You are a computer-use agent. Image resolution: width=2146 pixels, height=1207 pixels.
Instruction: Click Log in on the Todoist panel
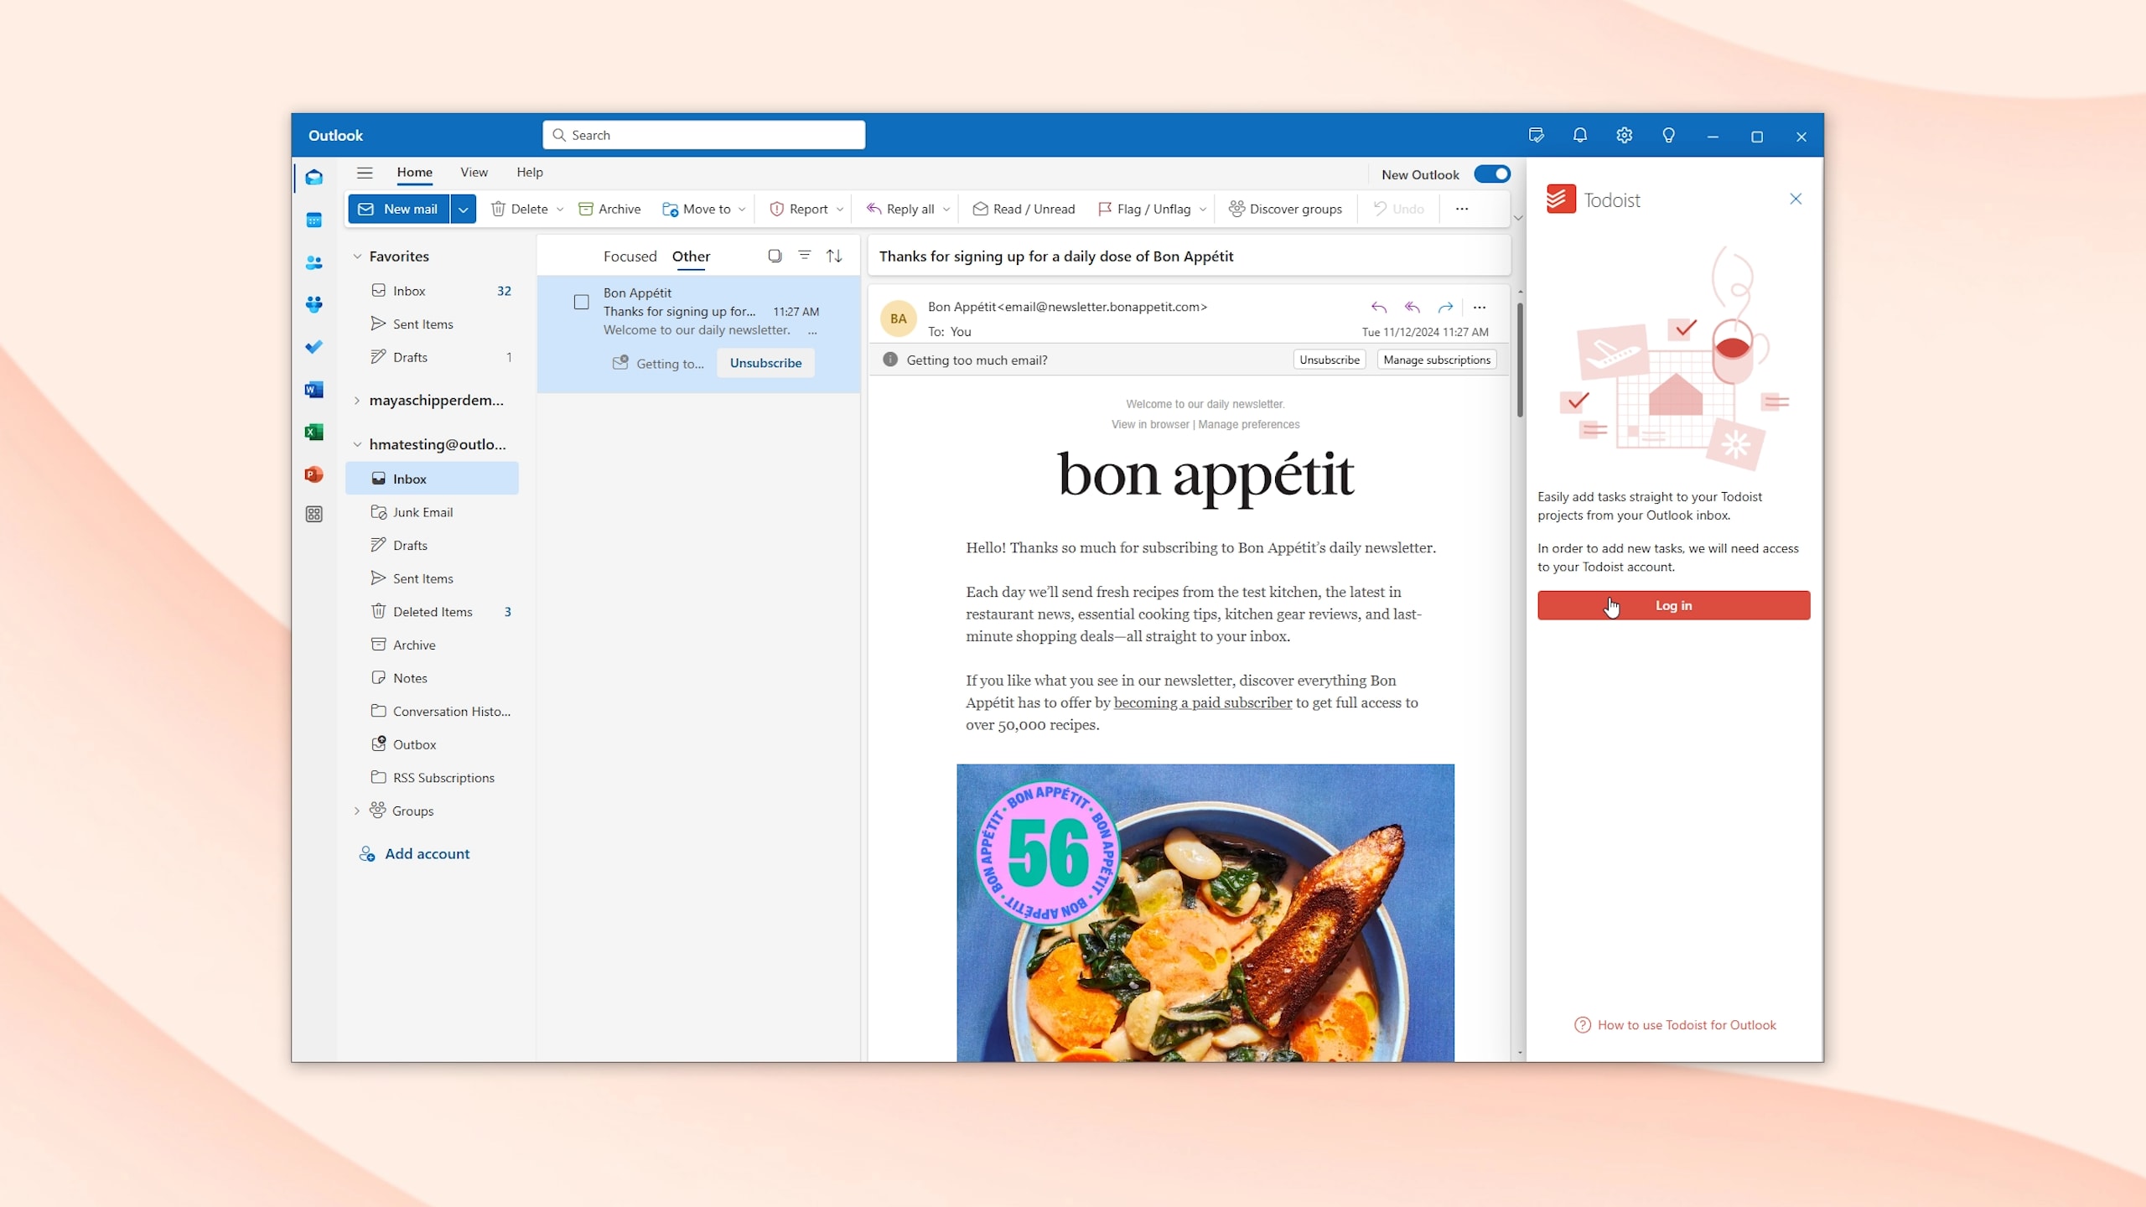click(1672, 605)
